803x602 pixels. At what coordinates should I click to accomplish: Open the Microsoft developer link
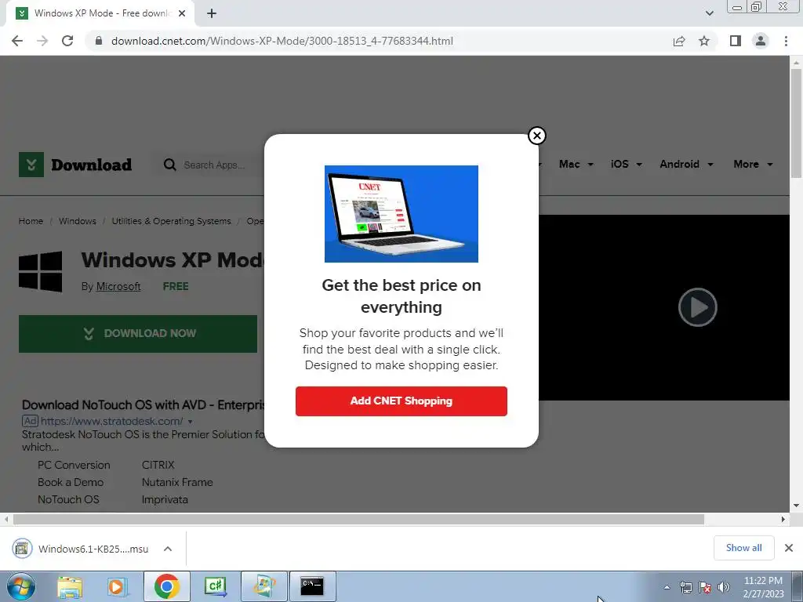point(118,287)
